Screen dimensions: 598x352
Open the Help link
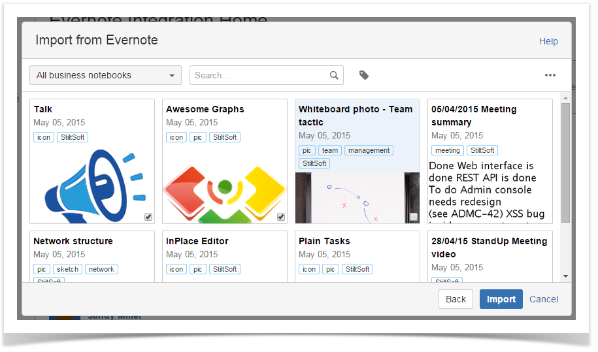(548, 41)
